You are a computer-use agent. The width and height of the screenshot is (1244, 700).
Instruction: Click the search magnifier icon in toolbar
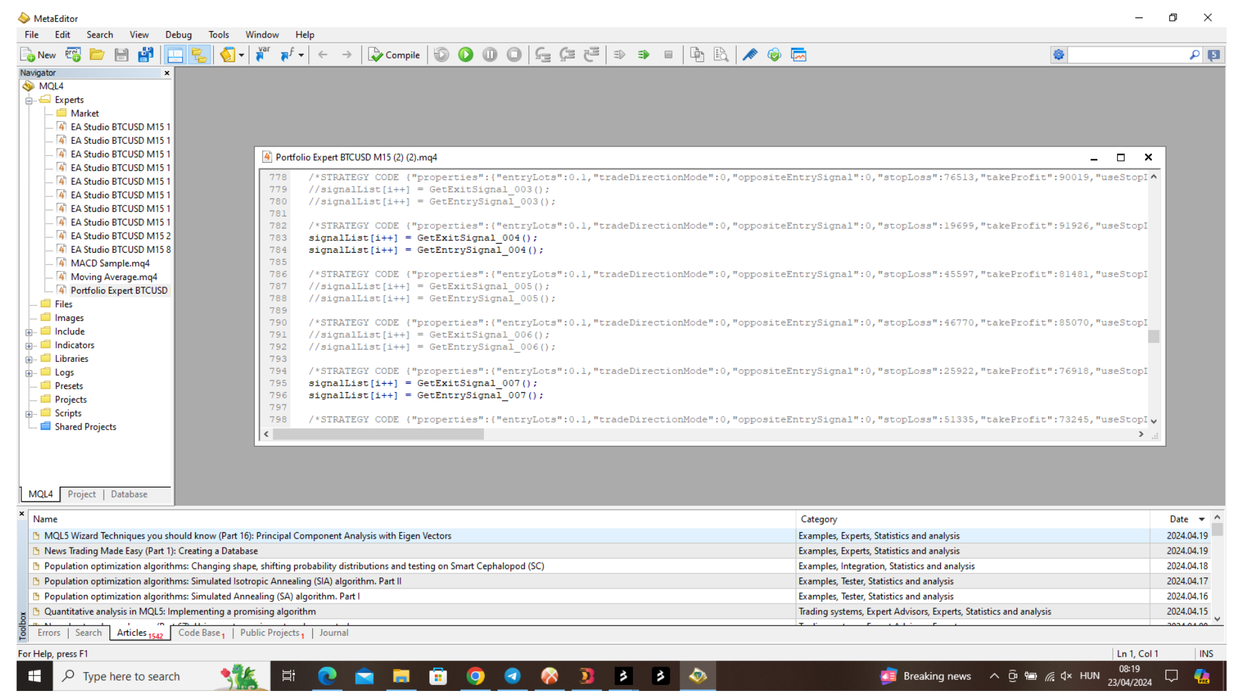(x=1194, y=55)
